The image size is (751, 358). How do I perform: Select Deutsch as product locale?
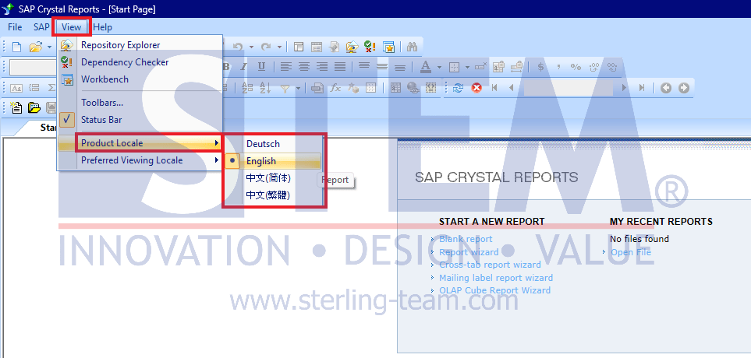coord(263,144)
